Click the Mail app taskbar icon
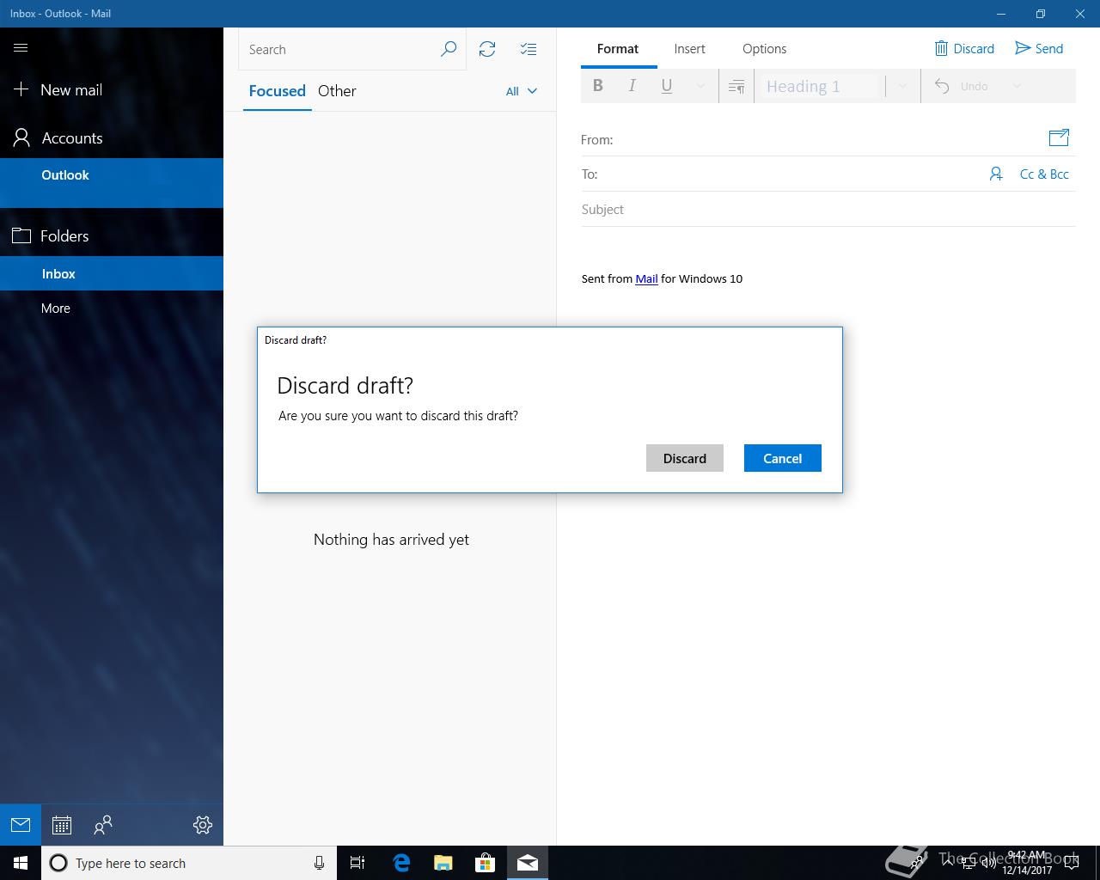The image size is (1100, 880). point(528,863)
